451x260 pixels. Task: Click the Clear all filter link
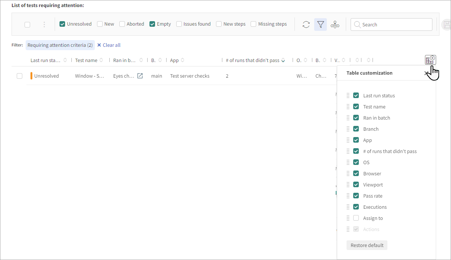[109, 45]
